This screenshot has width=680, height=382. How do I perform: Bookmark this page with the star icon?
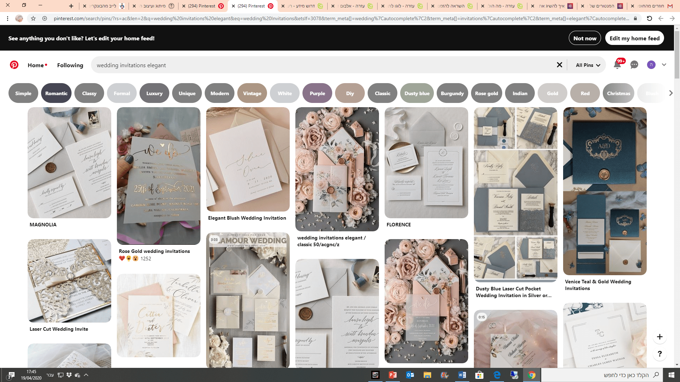pyautogui.click(x=33, y=18)
